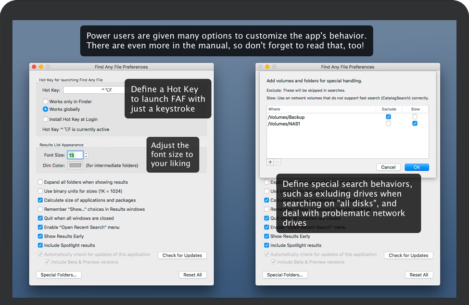Viewport: 469px width, 305px height.
Task: Select the "Works only in Finder" radio button
Action: 46,102
